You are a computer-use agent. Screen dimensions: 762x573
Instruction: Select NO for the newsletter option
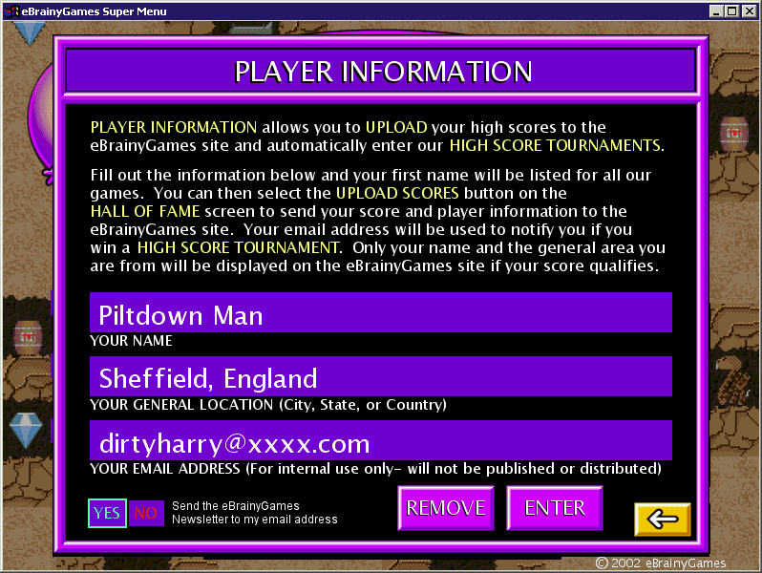(x=146, y=513)
